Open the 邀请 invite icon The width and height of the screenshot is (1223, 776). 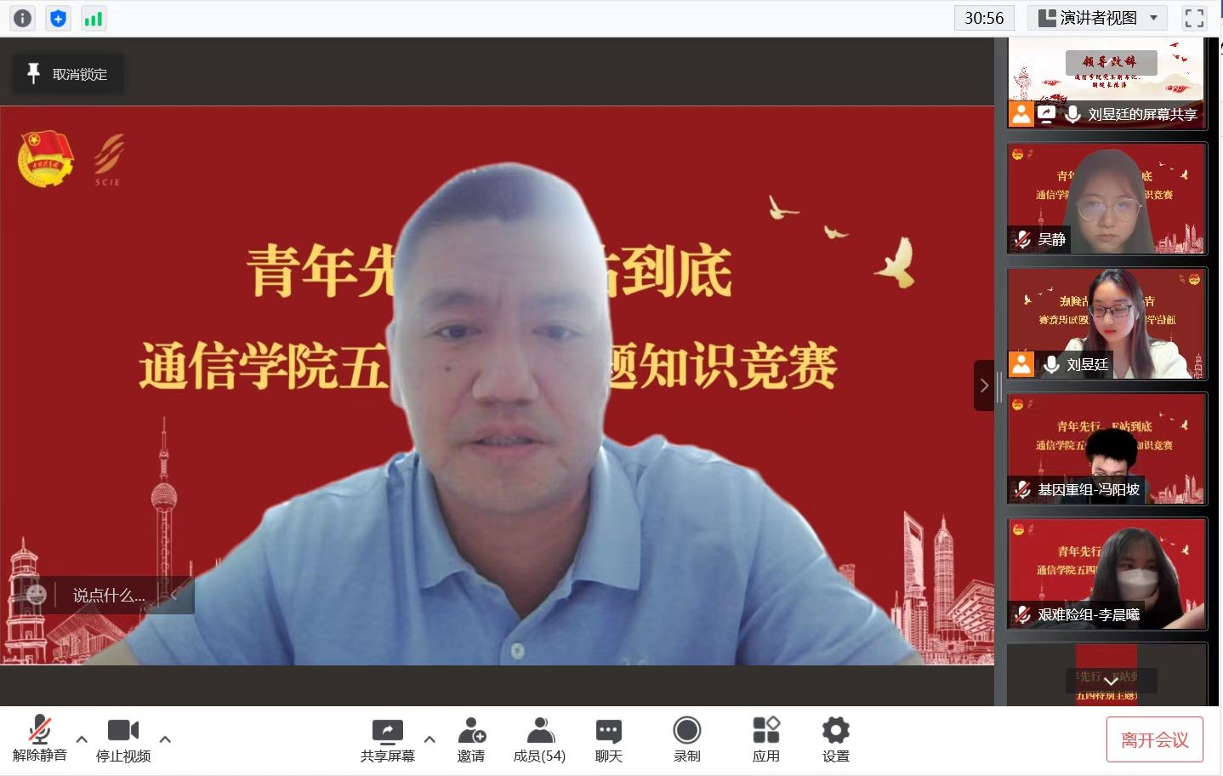470,739
